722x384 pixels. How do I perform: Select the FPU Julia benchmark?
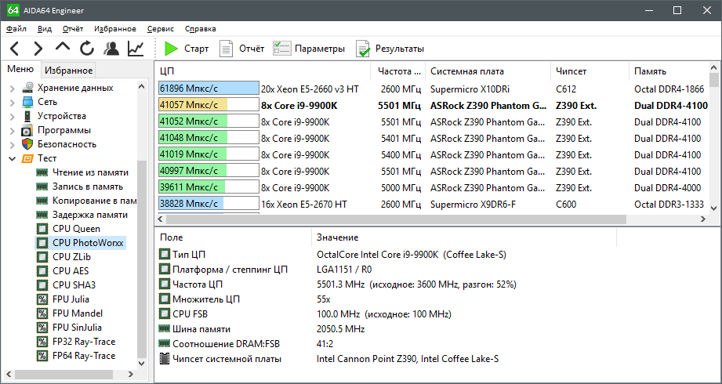[71, 299]
